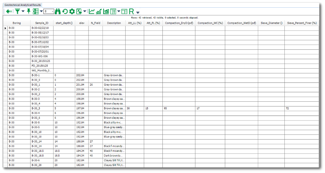Click the Att_LL (%) column header

[x=134, y=23]
